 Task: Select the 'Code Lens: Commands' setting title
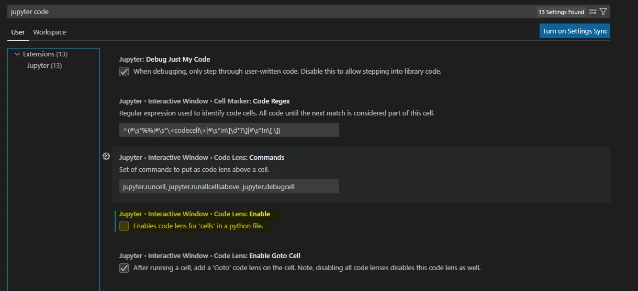tap(202, 158)
